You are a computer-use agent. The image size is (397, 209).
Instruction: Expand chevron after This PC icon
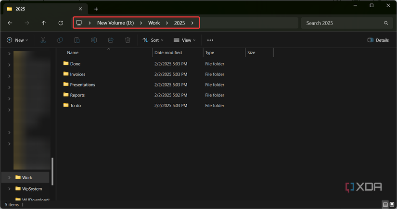[x=90, y=23]
